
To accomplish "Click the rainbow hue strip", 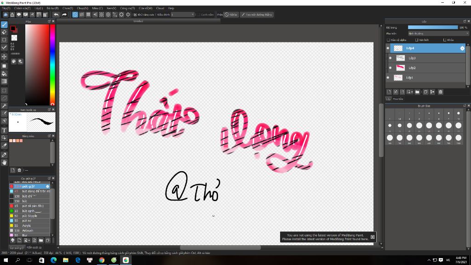I will 52,64.
